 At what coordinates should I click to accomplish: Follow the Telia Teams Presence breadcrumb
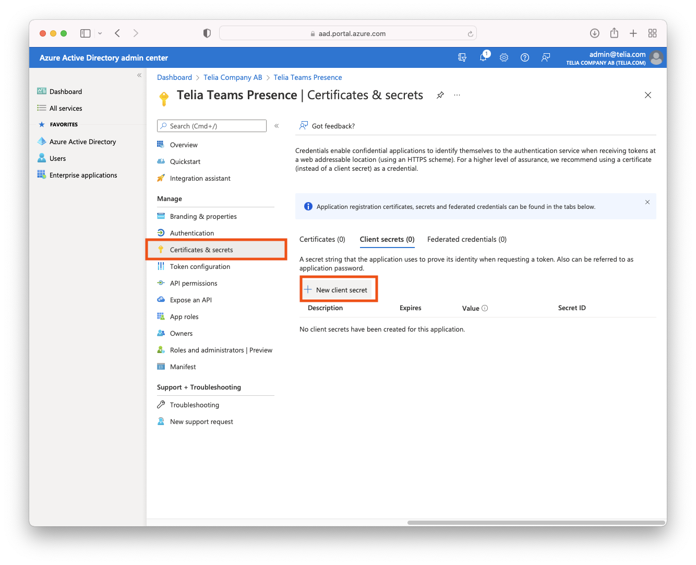(308, 77)
